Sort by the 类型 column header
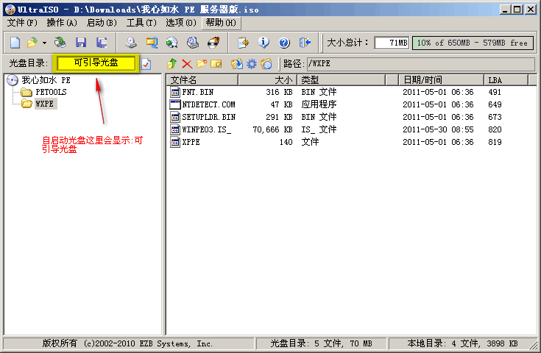 click(x=341, y=80)
